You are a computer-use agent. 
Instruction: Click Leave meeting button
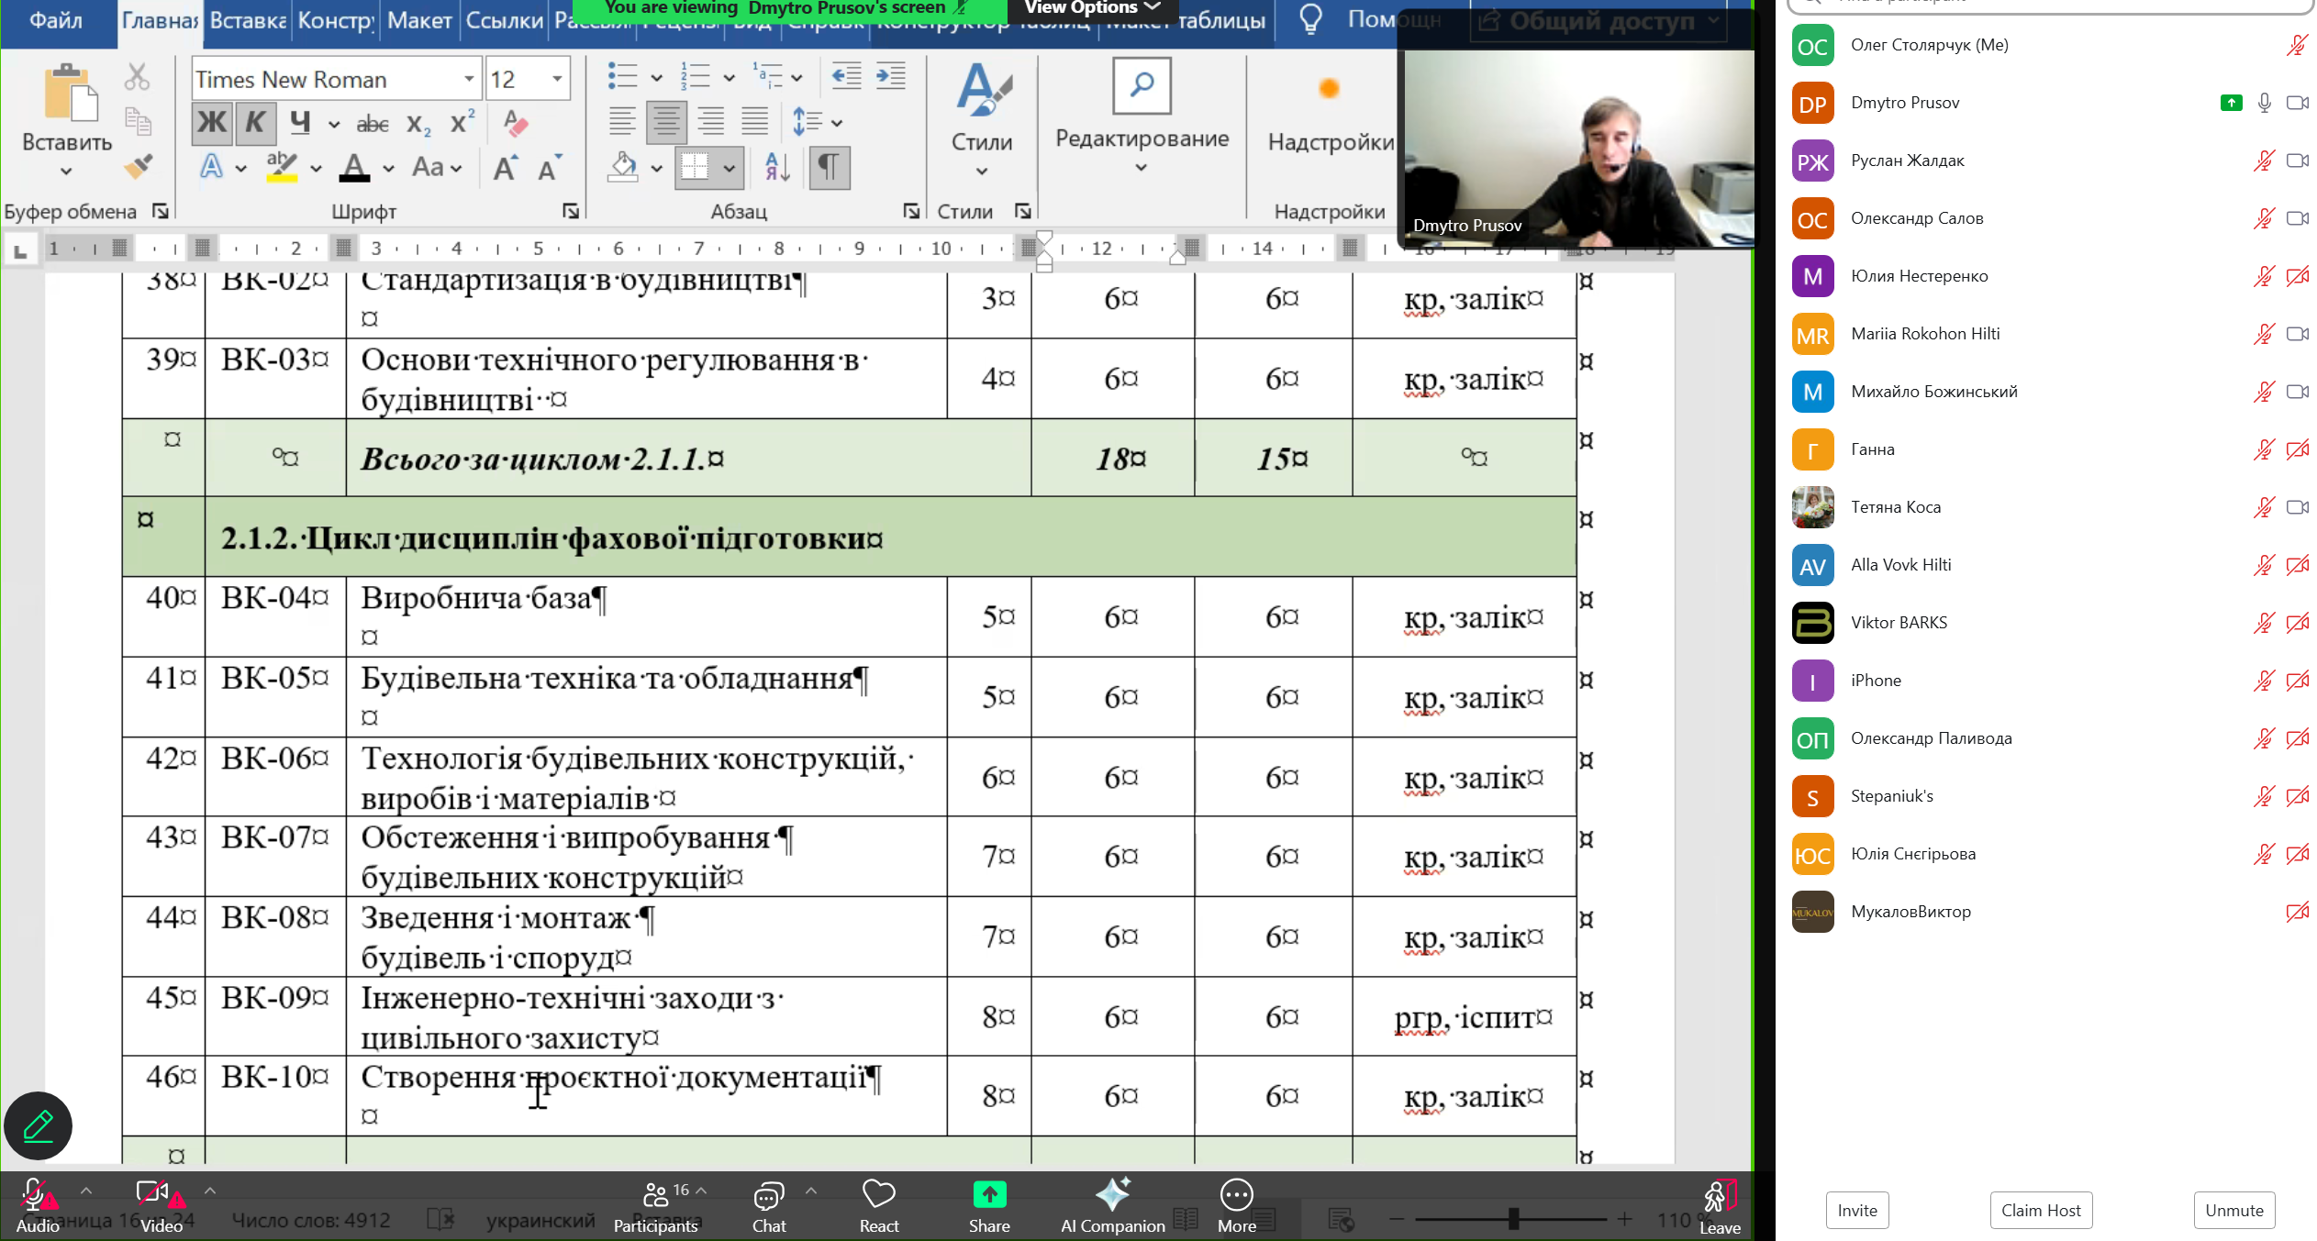coord(1719,1205)
